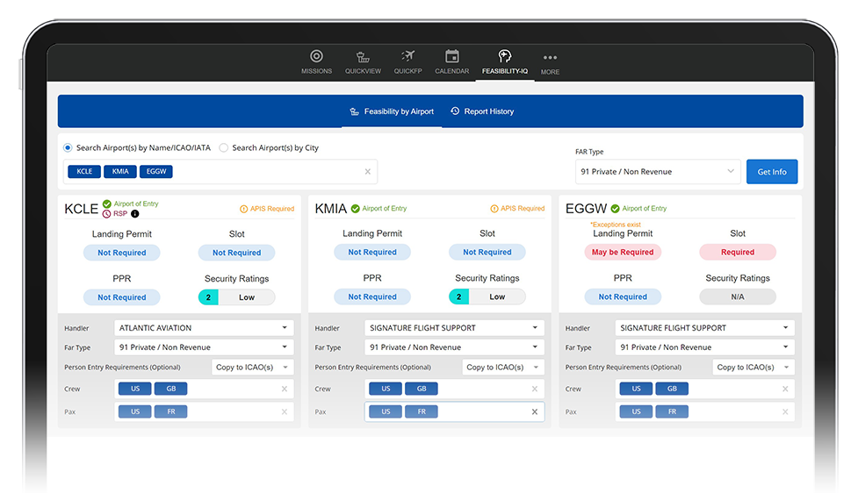Open the KCLE Handler Atlantic Aviation dropdown
The height and width of the screenshot is (493, 858).
point(204,328)
